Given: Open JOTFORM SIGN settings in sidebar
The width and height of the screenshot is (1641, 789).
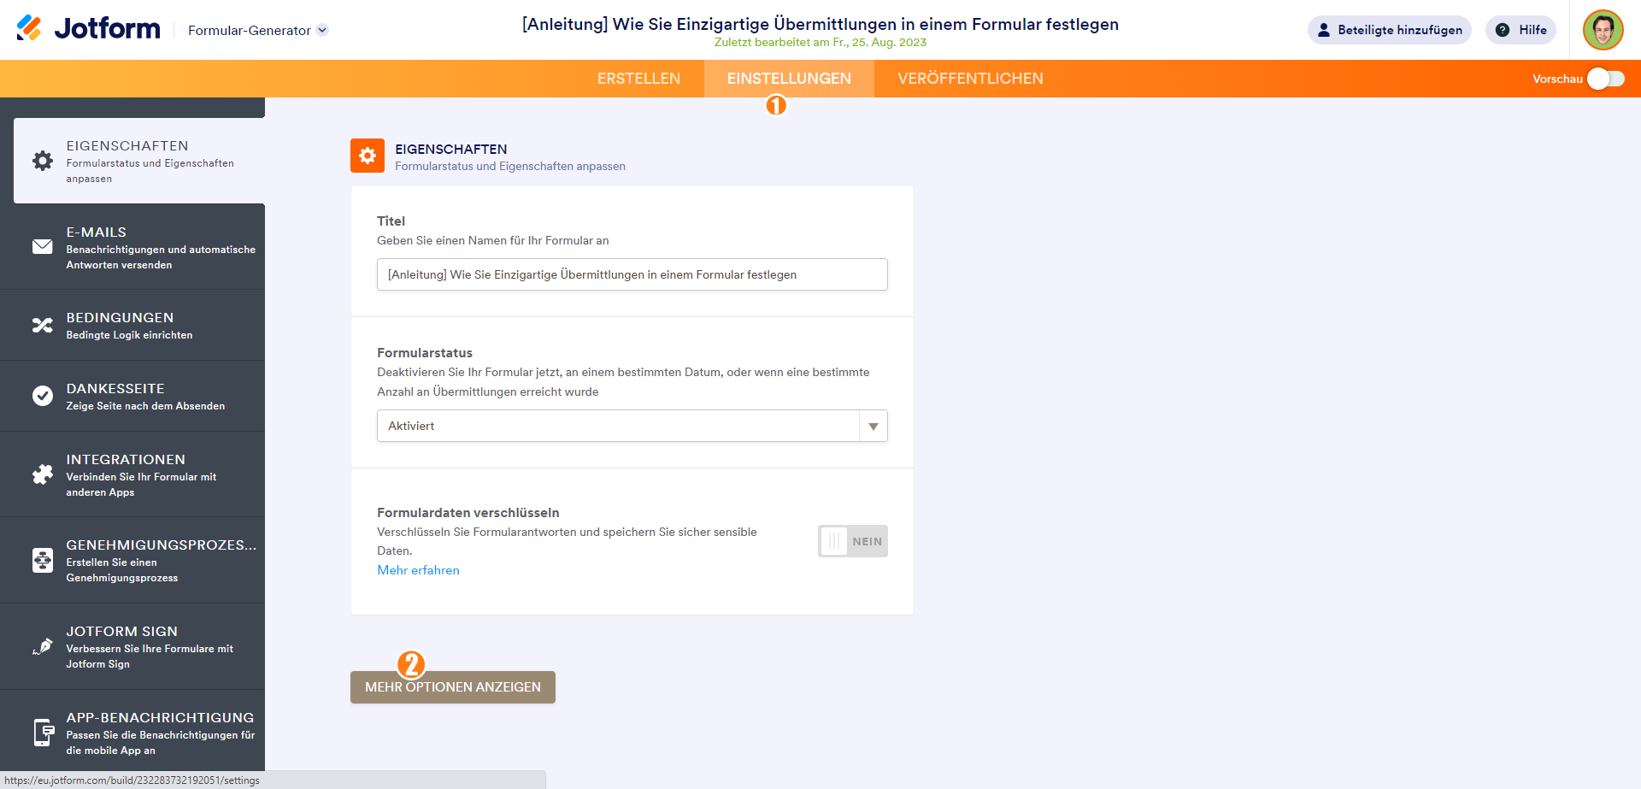Looking at the screenshot, I should tap(132, 646).
